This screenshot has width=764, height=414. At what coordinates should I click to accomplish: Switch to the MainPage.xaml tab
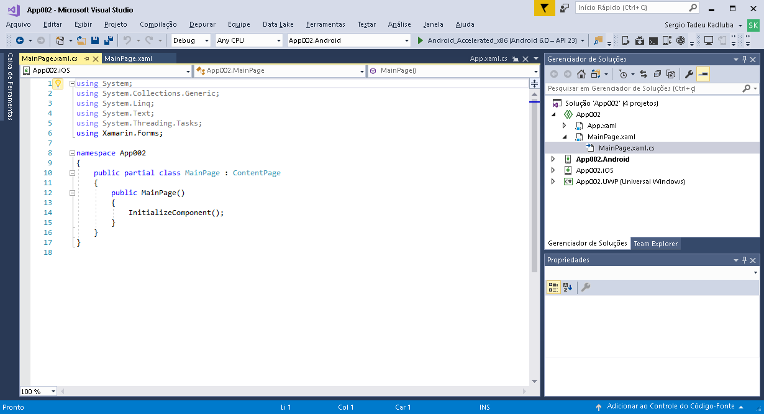coord(128,58)
